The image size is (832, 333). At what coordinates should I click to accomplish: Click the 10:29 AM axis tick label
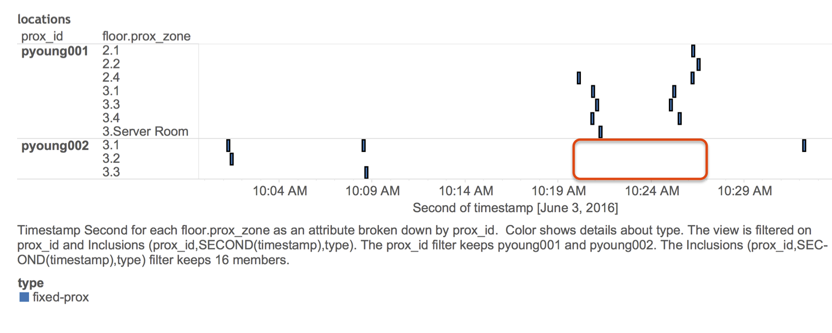click(x=745, y=191)
